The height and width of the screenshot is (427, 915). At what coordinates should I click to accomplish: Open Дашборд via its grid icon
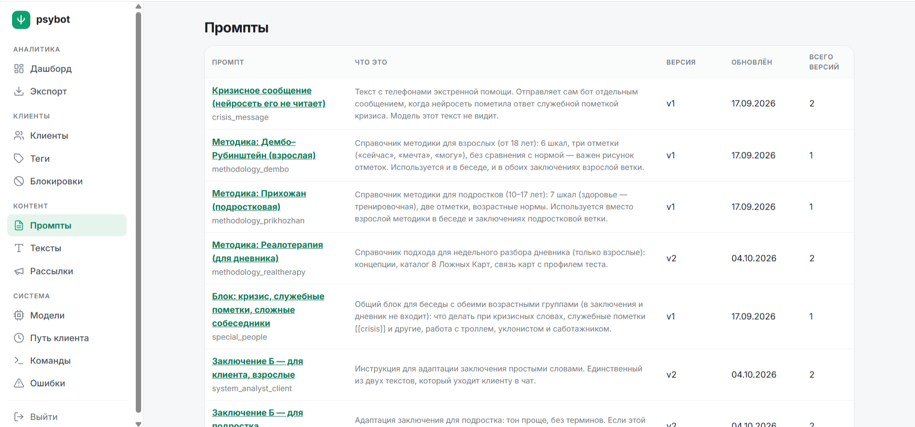(19, 69)
